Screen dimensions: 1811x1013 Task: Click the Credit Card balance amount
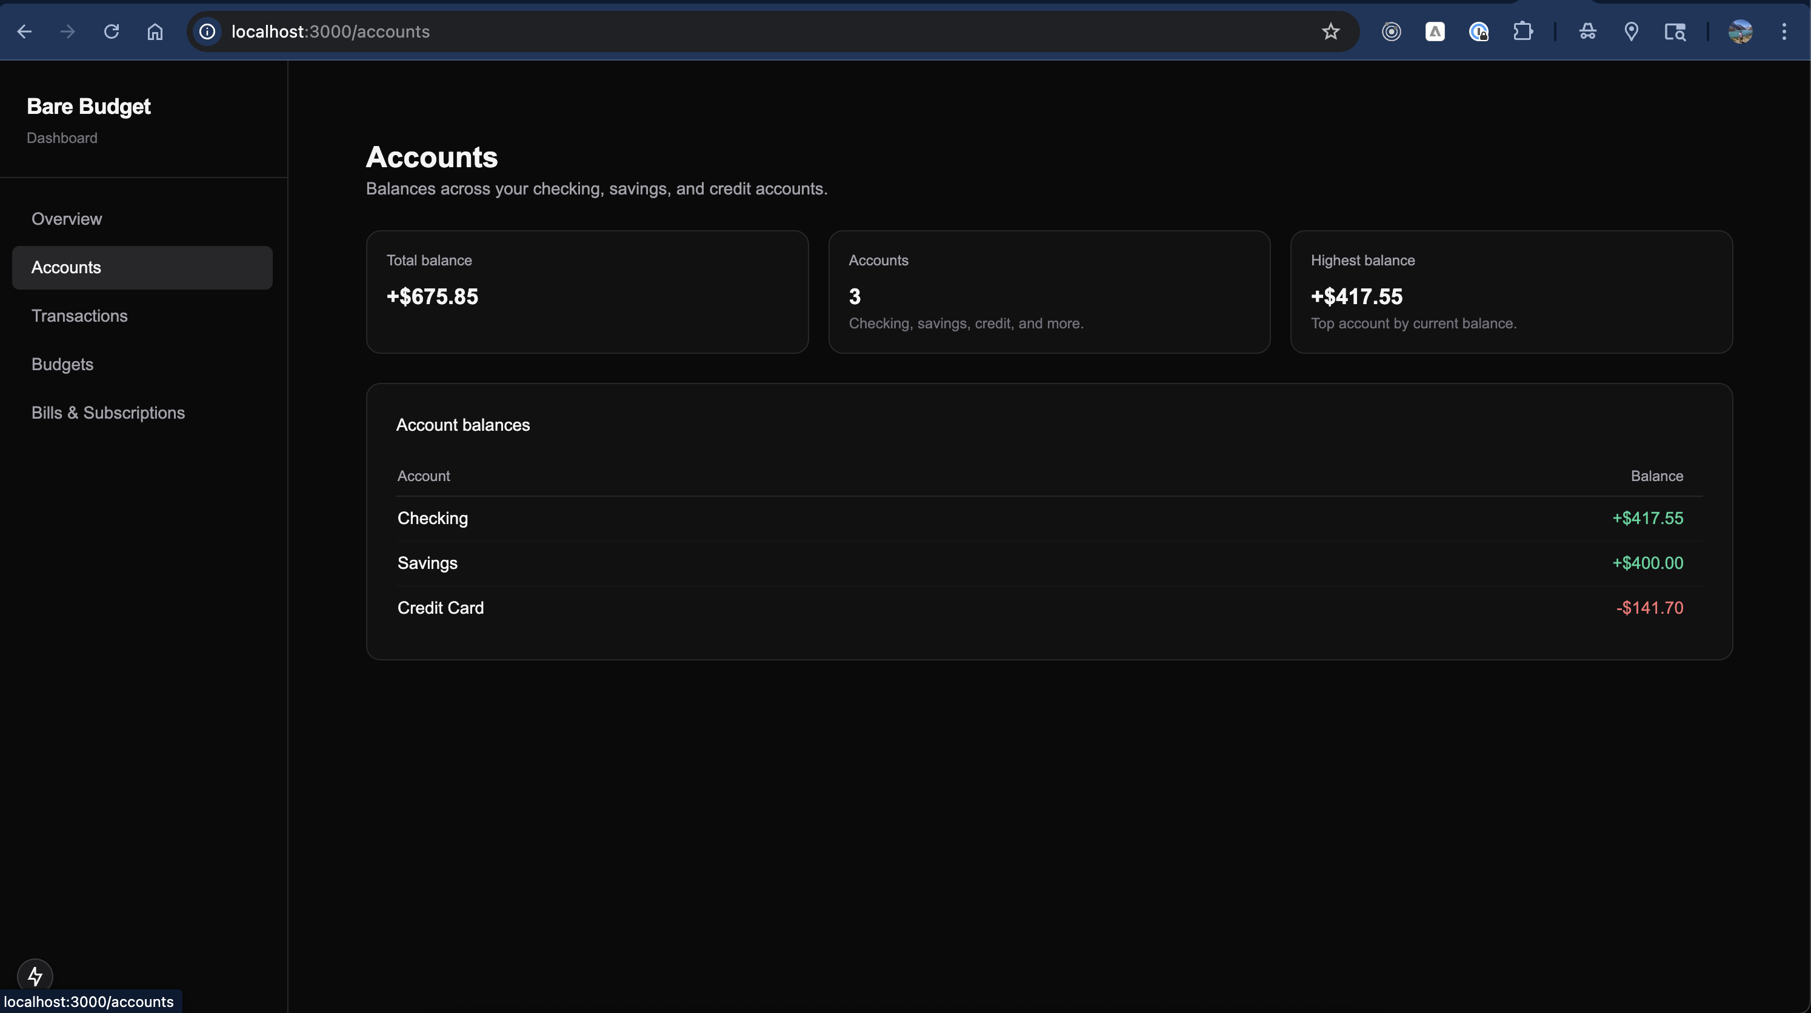pos(1649,608)
